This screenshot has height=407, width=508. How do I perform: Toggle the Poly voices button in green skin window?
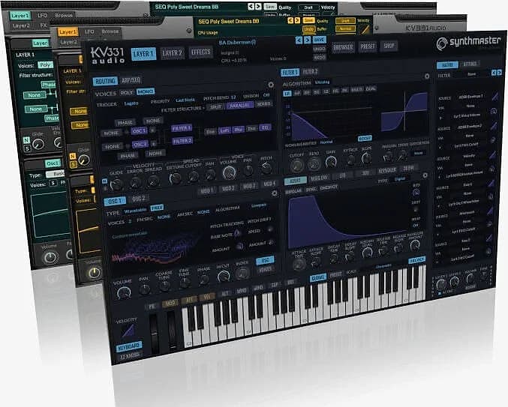coord(45,65)
